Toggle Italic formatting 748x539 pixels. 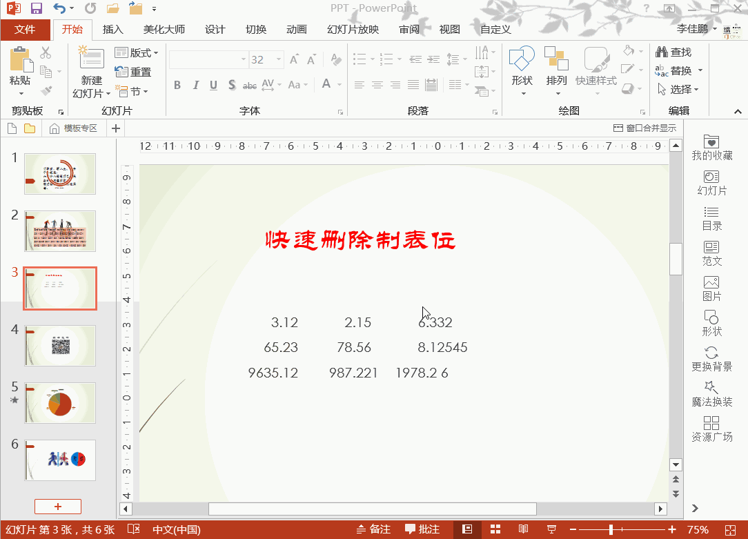tap(195, 85)
